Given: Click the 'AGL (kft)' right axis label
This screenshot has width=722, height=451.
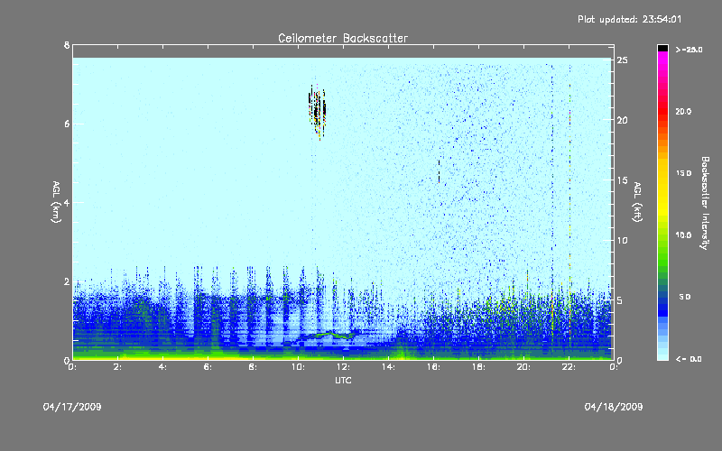Looking at the screenshot, I should coord(637,202).
